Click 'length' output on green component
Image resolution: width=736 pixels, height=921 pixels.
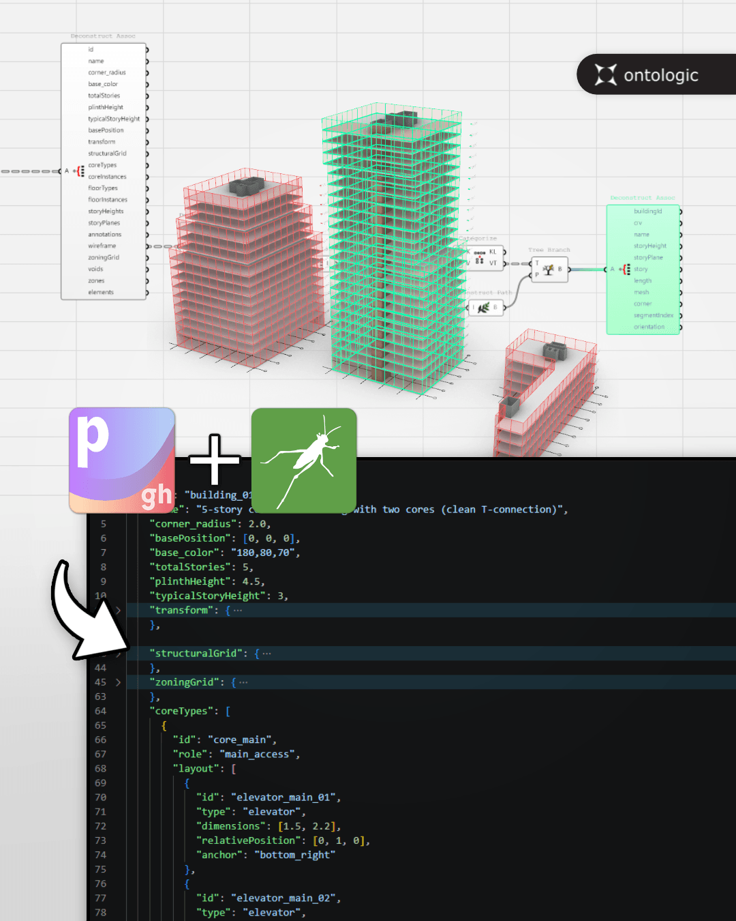tap(643, 281)
